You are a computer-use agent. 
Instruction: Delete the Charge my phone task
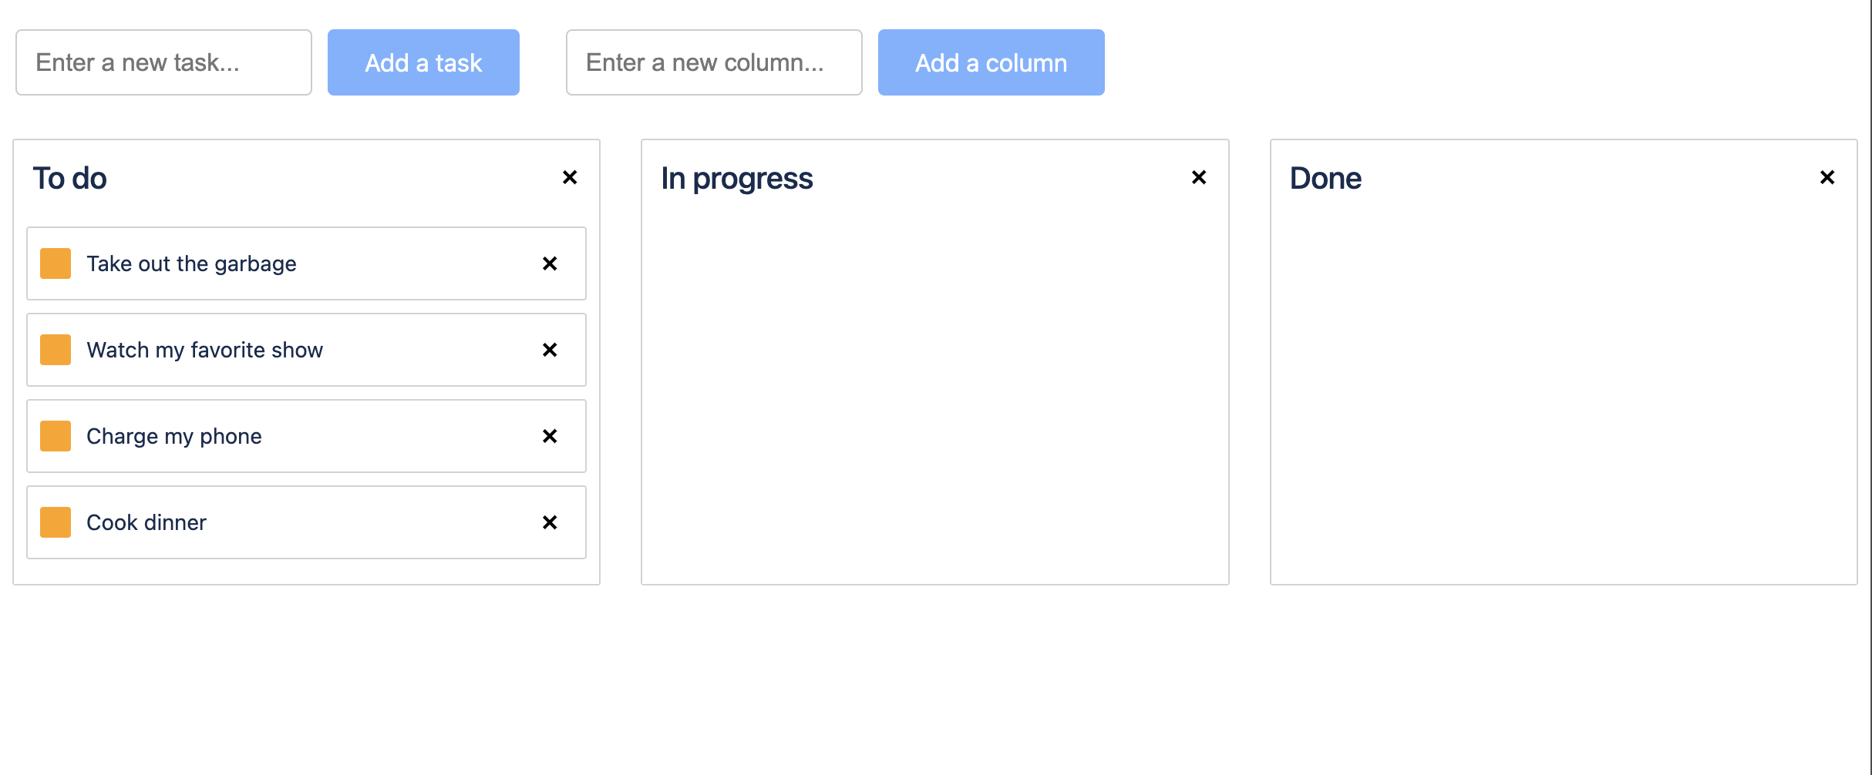point(550,437)
